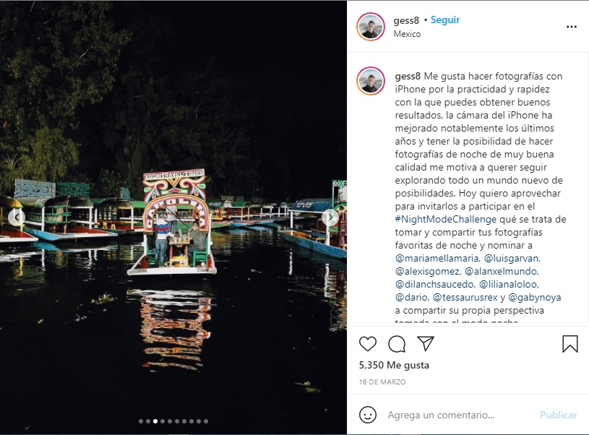Go to the previous carousel photo
589x435 pixels.
(17, 217)
